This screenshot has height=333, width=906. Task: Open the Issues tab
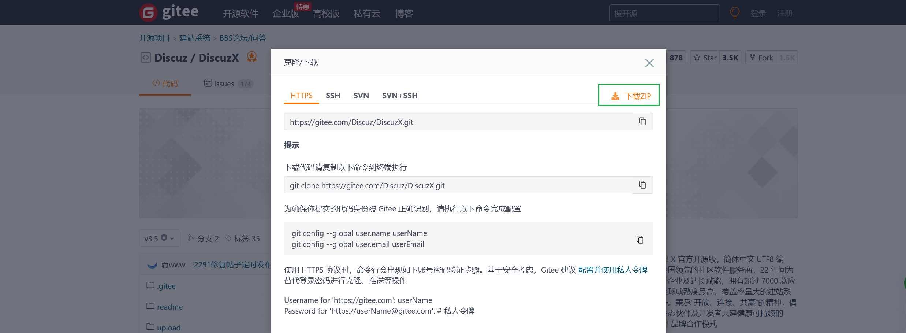[x=228, y=84]
